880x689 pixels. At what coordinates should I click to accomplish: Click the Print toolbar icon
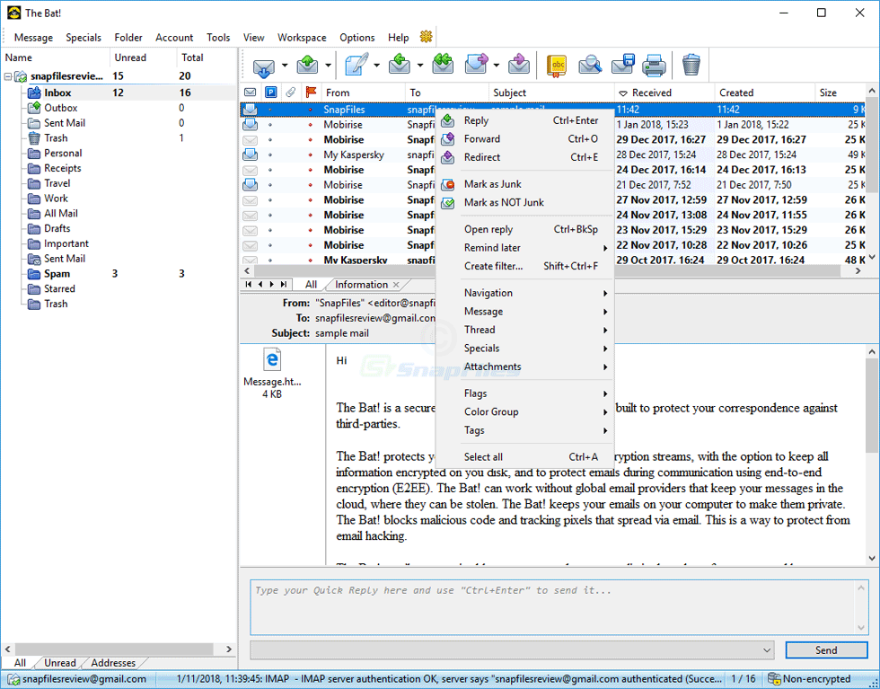(655, 66)
